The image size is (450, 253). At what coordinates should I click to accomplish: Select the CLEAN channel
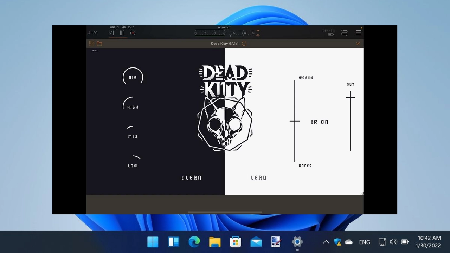click(192, 178)
